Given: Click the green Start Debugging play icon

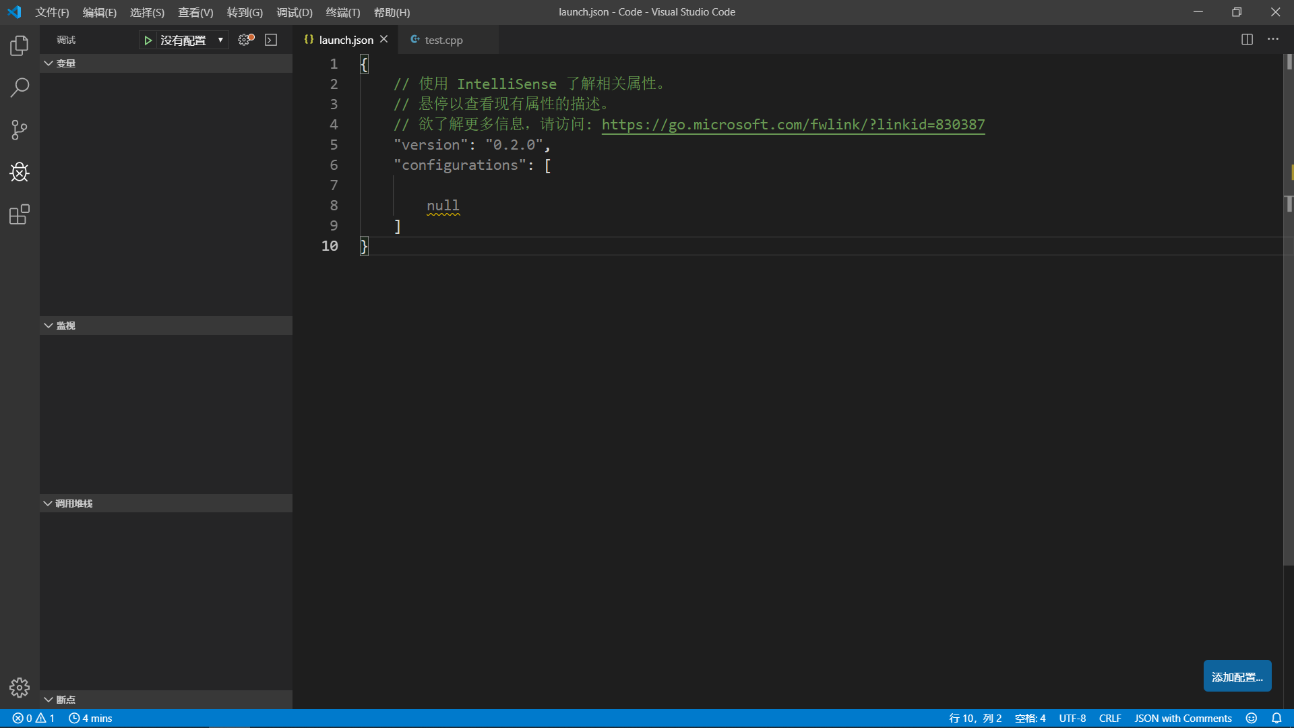Looking at the screenshot, I should click(148, 40).
